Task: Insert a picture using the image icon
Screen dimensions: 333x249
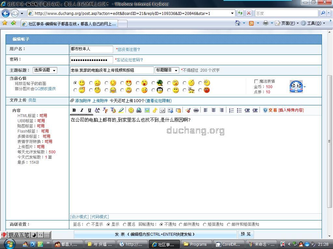Action: coord(147,110)
